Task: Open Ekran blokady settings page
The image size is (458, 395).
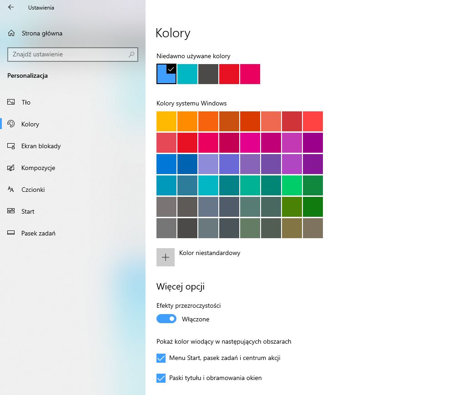Action: coord(41,146)
